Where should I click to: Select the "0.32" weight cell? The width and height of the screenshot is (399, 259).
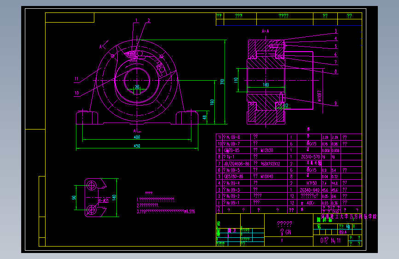pyautogui.click(x=335, y=177)
